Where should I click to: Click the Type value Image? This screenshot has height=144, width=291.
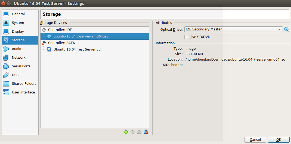(x=191, y=49)
